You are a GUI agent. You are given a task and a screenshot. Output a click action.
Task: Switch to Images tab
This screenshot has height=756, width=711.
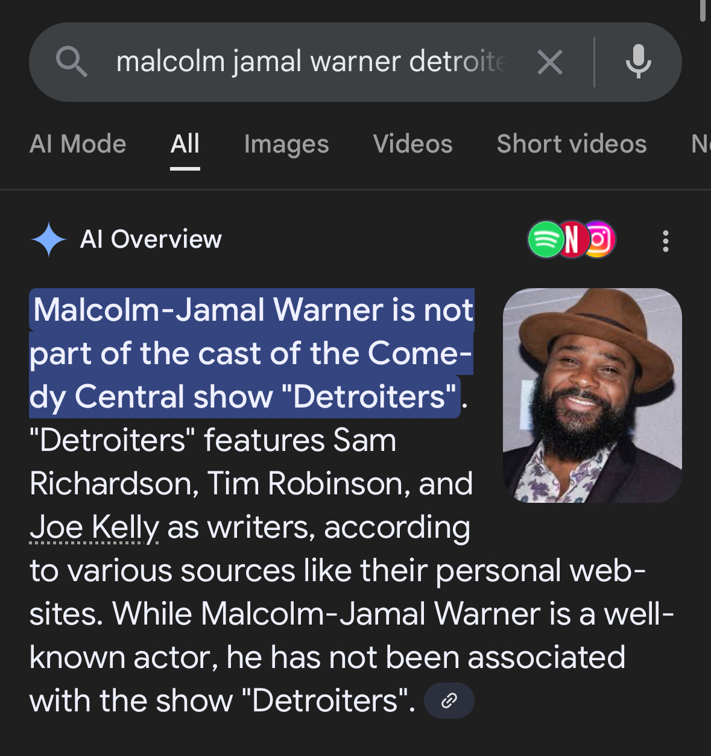pyautogui.click(x=286, y=144)
